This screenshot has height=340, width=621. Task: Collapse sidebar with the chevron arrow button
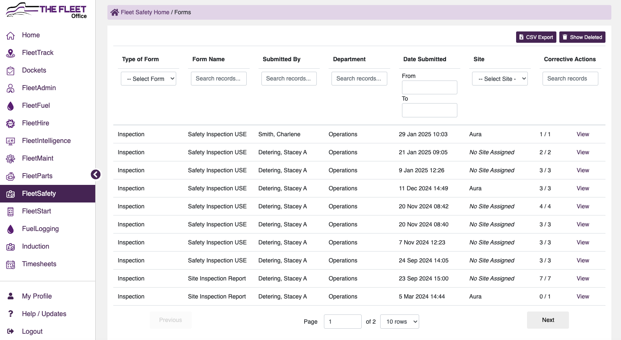click(96, 174)
